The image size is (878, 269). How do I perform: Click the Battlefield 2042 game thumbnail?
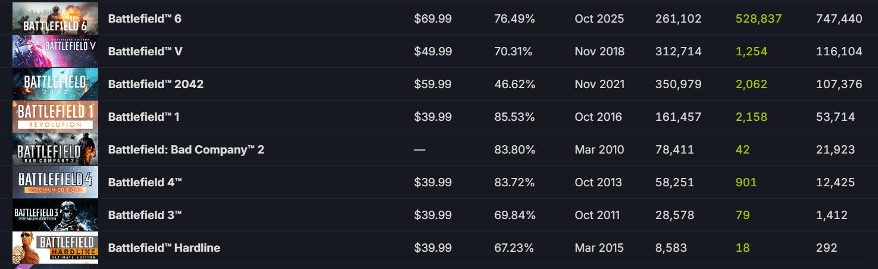click(x=55, y=84)
